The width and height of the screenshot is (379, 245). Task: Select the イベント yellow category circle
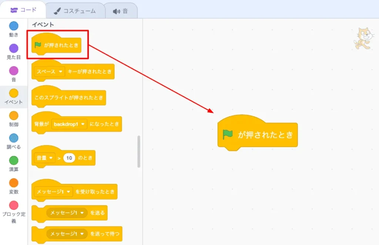14,93
